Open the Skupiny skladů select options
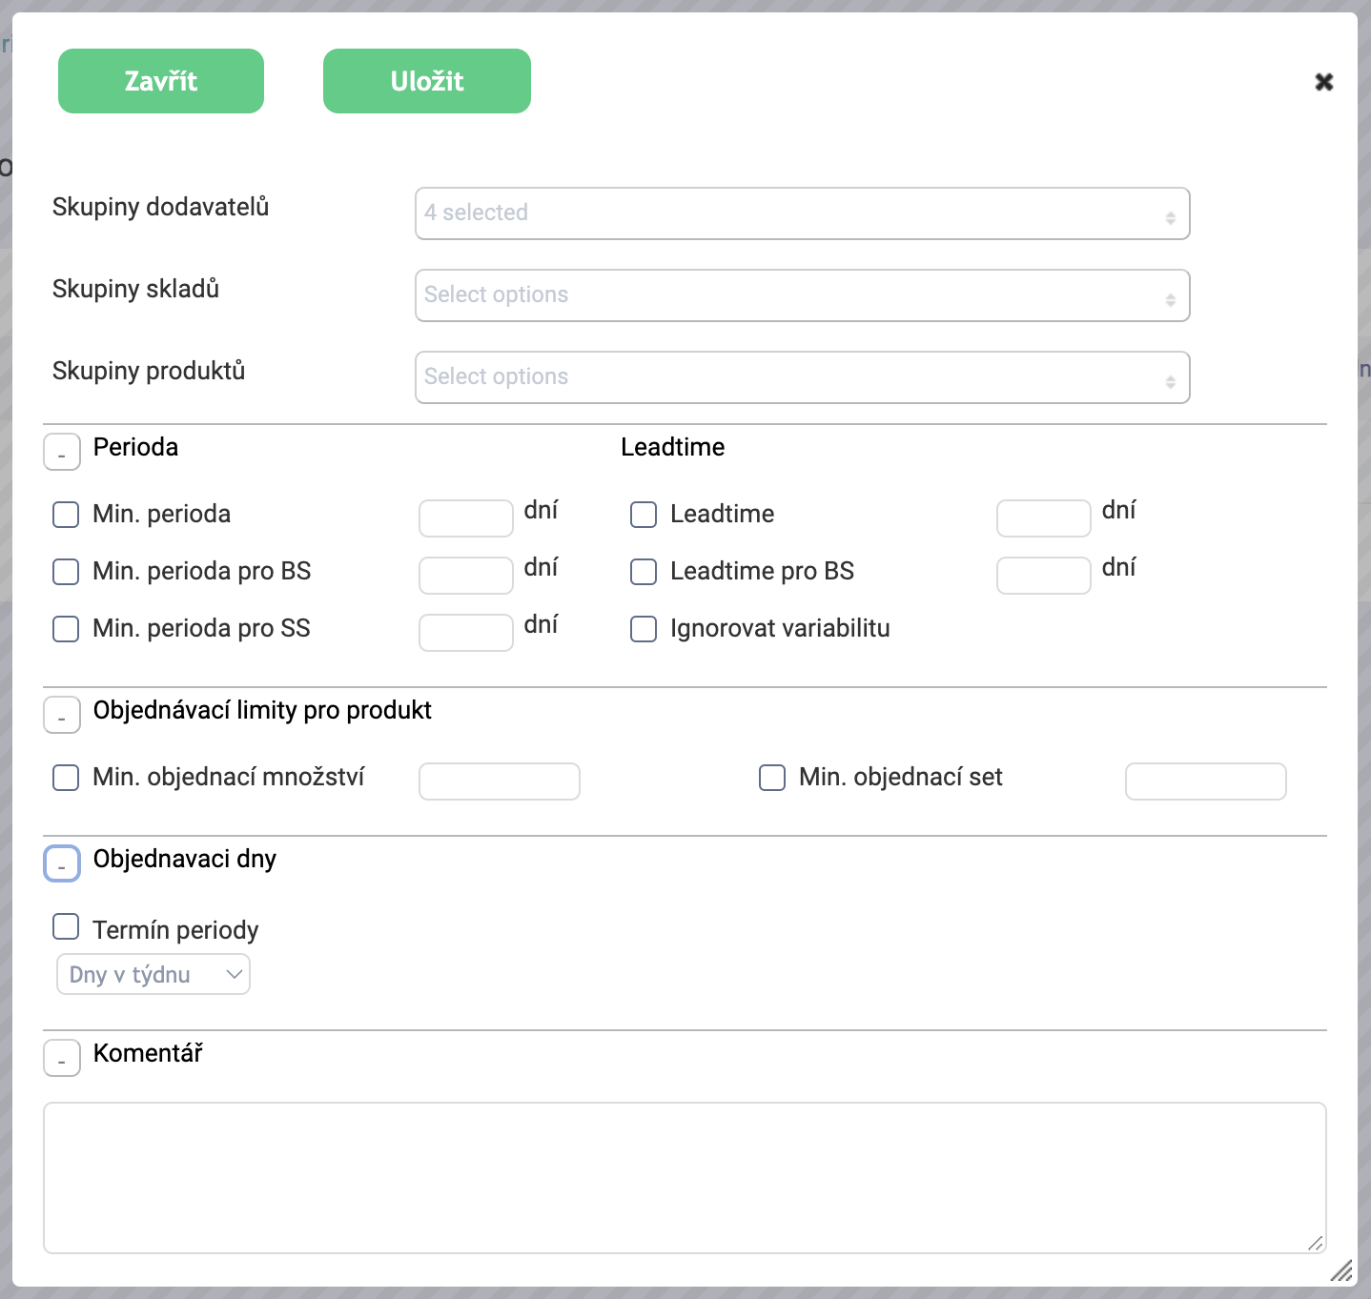The width and height of the screenshot is (1371, 1299). [x=802, y=295]
